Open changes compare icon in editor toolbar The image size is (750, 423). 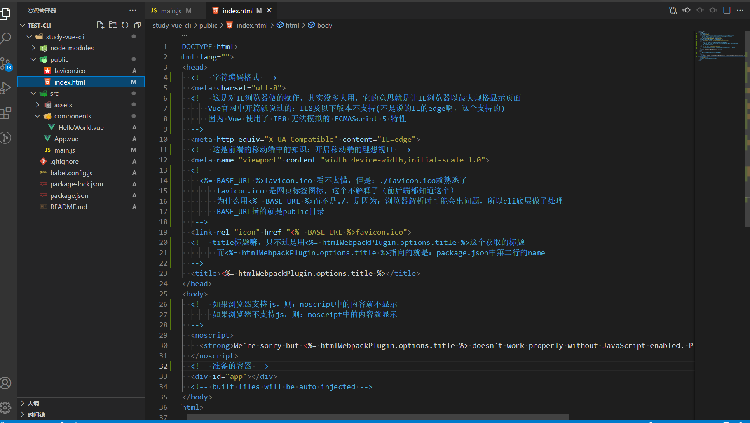pos(673,10)
